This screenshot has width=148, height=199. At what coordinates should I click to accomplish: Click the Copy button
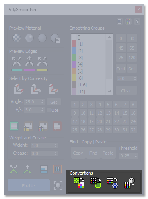(x=78, y=153)
